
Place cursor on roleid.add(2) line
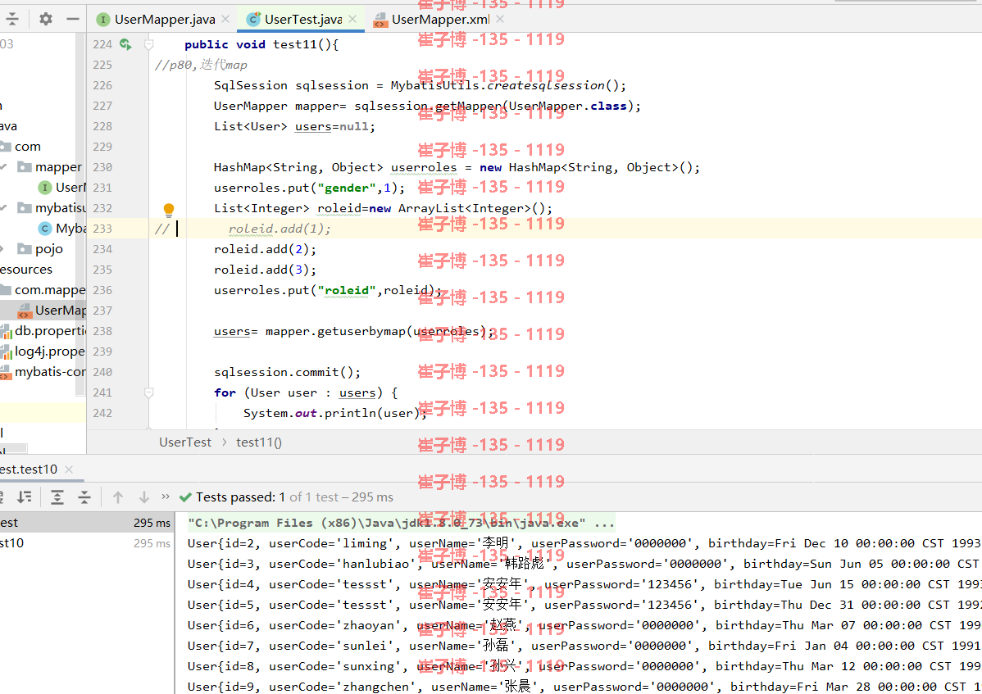265,249
